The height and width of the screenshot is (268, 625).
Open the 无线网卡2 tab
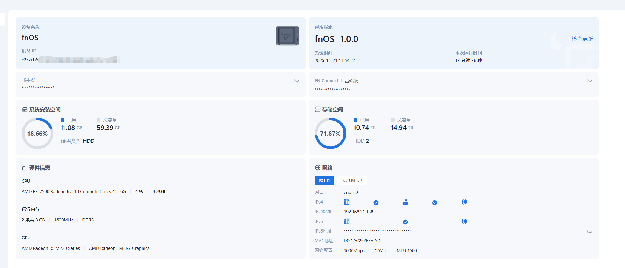pos(352,180)
